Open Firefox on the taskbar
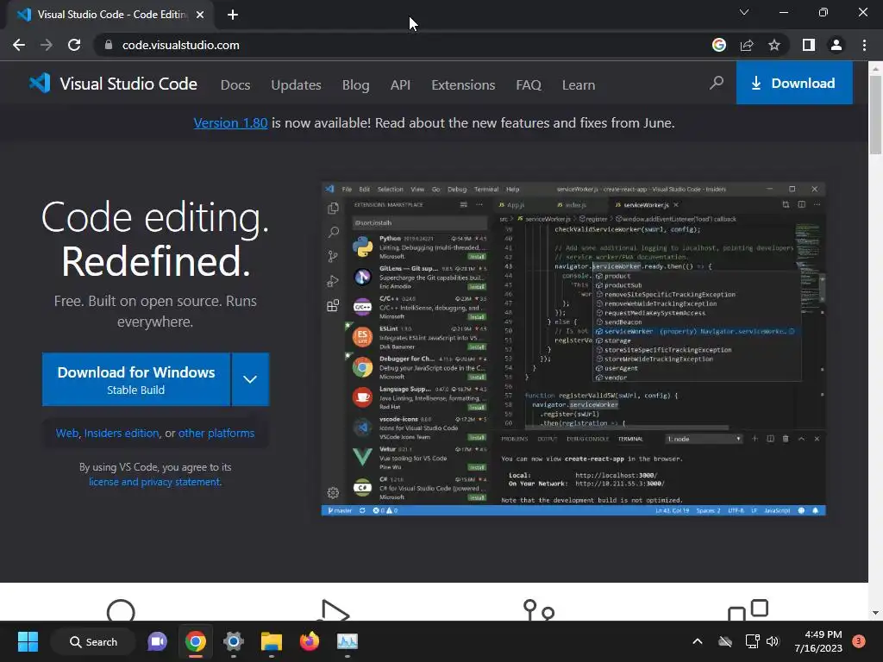The image size is (883, 662). (310, 641)
